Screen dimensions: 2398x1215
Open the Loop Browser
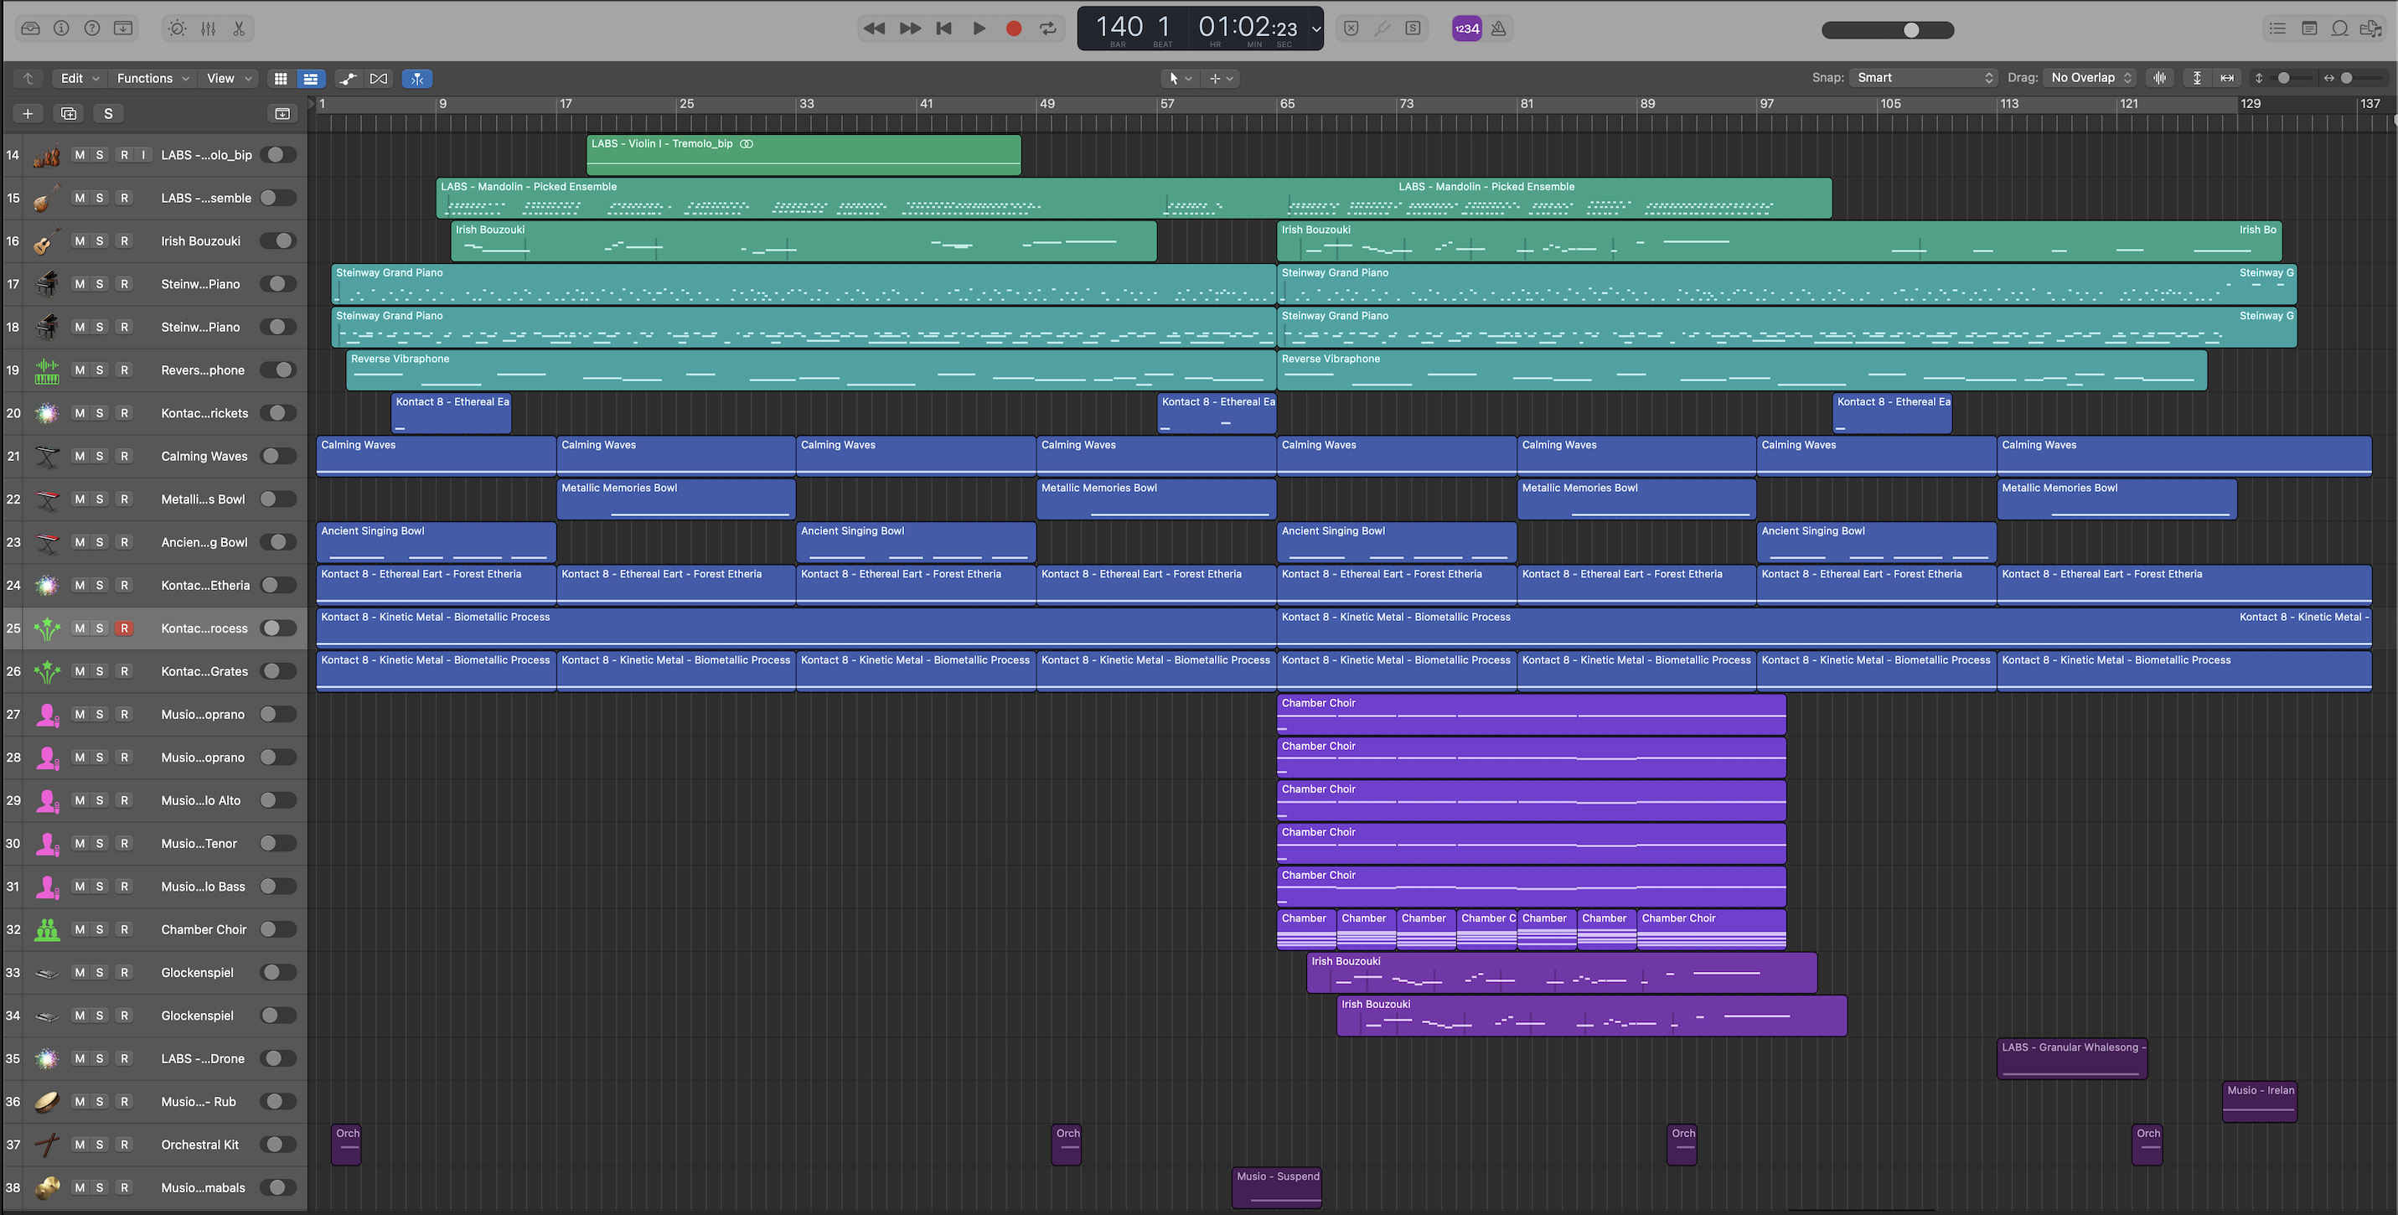(x=2339, y=28)
